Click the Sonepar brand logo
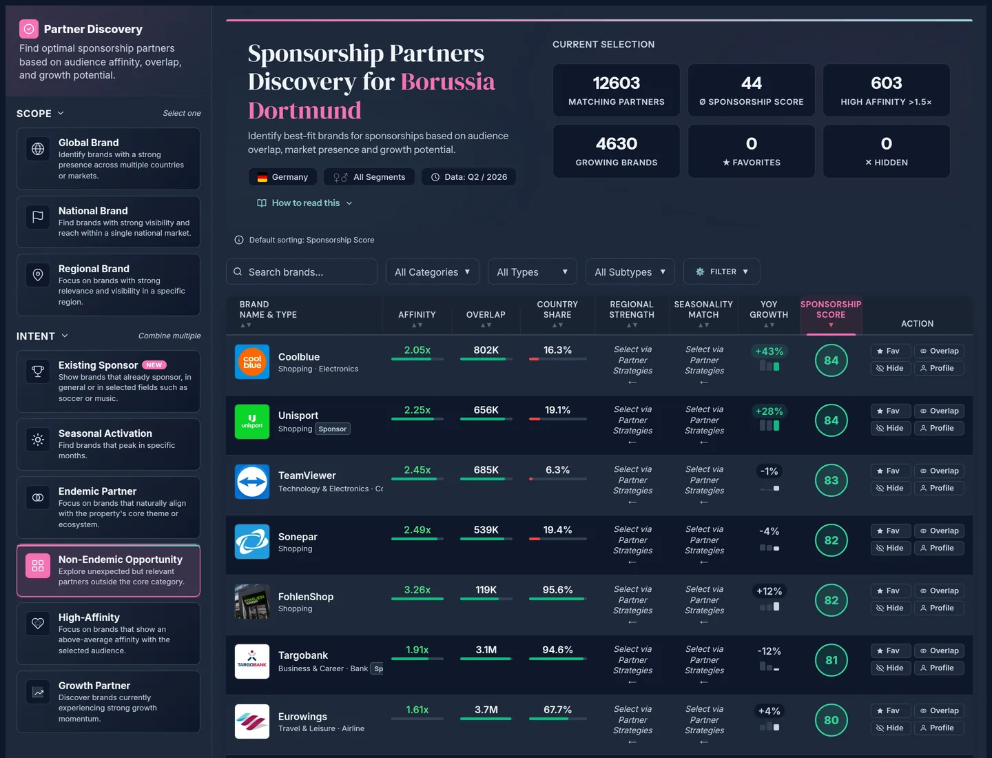The height and width of the screenshot is (758, 992). coord(252,542)
